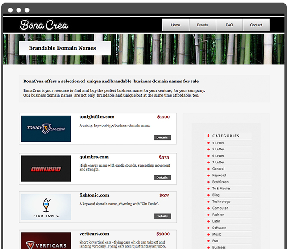The width and height of the screenshot is (288, 249).
Task: Click red arrow icon beside Fun
Action: pyautogui.click(x=208, y=241)
